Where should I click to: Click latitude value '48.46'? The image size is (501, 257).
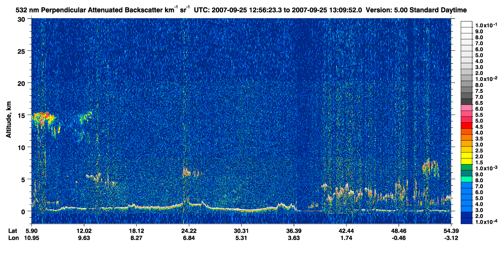click(398, 231)
